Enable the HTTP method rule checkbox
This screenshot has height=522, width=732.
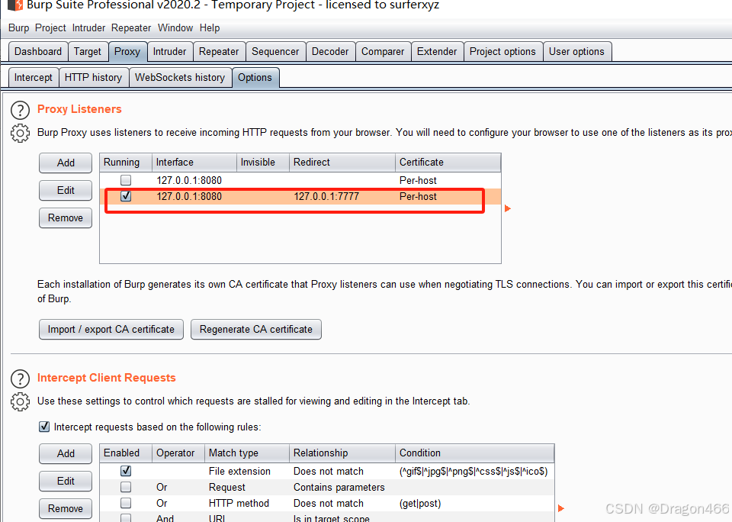coord(126,503)
